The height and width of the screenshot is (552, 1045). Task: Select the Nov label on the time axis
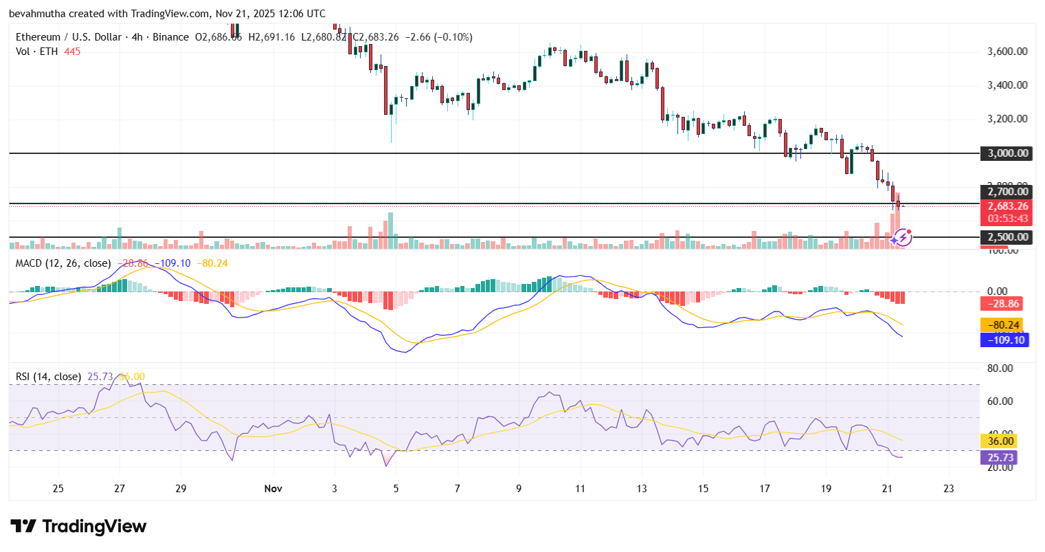(273, 488)
